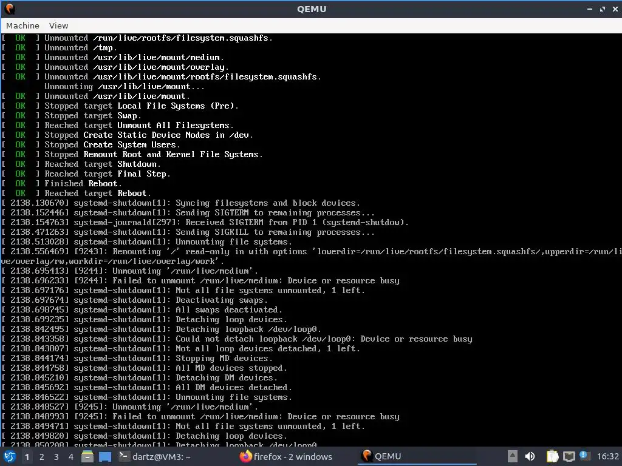
Task: Open the Machine menu in QEMU
Action: point(22,25)
